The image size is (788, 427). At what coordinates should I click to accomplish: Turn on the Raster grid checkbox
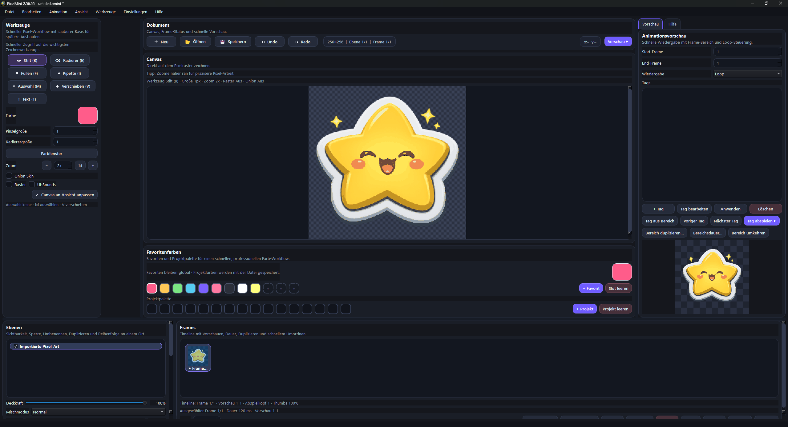click(x=9, y=185)
